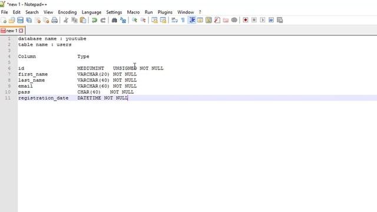Viewport: 377px width, 212px height.
Task: Open Folder as Workspace panel icon
Action: coord(226,20)
